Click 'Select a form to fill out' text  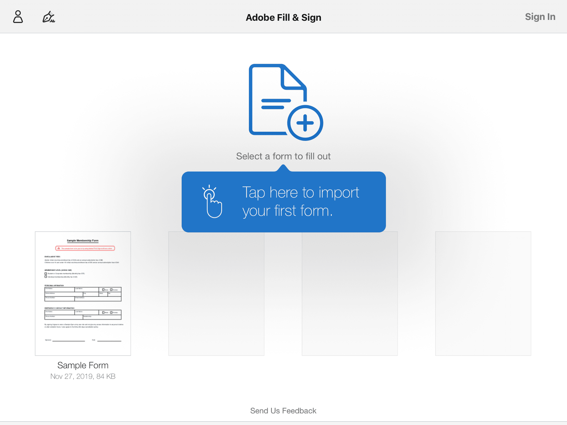tap(283, 156)
